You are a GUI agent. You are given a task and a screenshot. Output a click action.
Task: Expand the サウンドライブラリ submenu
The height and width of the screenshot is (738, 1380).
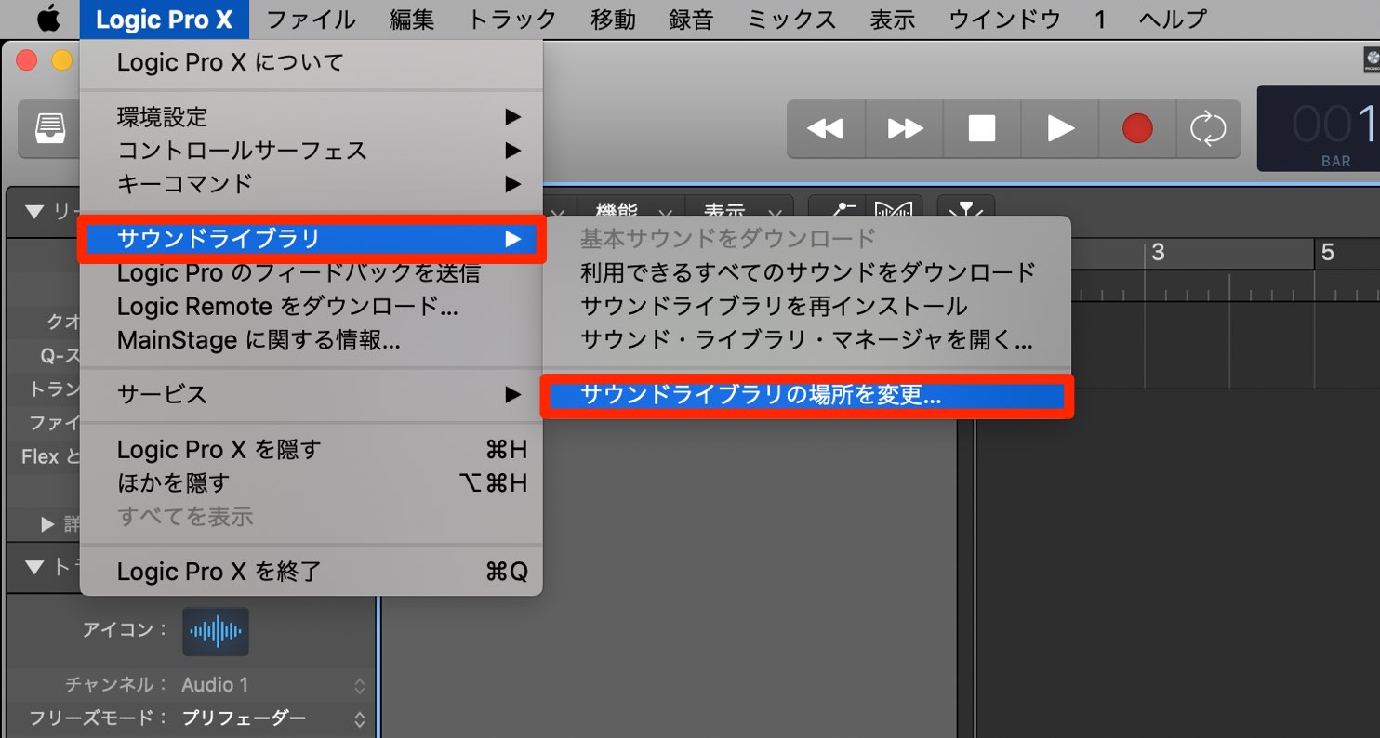tap(311, 240)
